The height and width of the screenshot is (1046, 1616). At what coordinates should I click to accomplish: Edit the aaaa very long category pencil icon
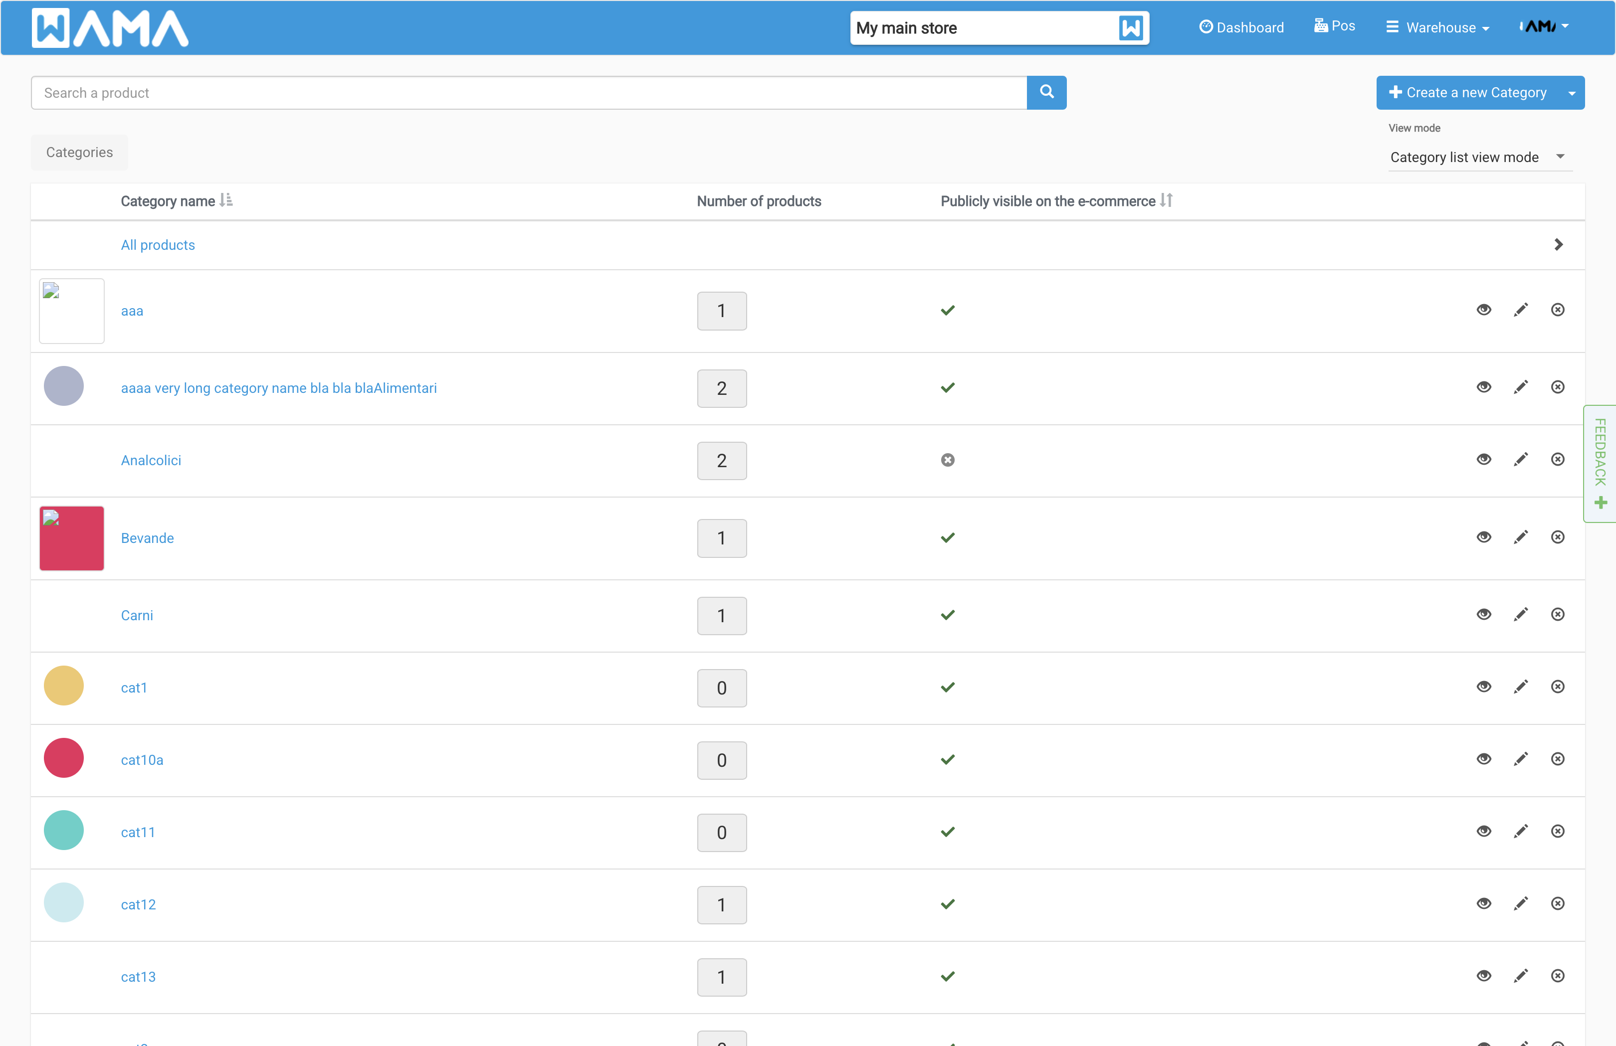click(x=1521, y=387)
